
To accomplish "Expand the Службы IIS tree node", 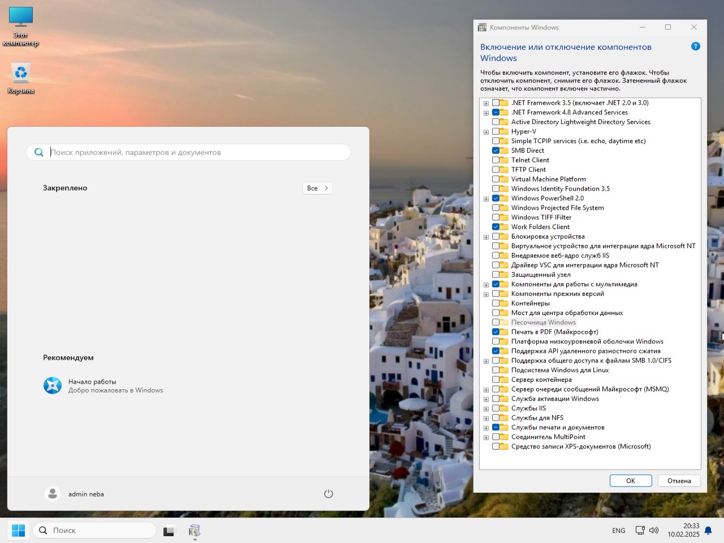I will tap(486, 409).
